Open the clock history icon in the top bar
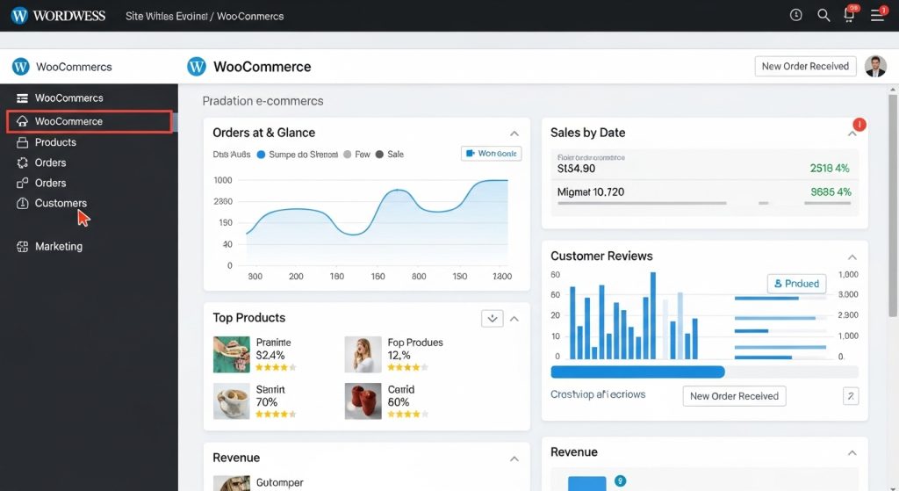Screen dimensions: 899x491 795,16
